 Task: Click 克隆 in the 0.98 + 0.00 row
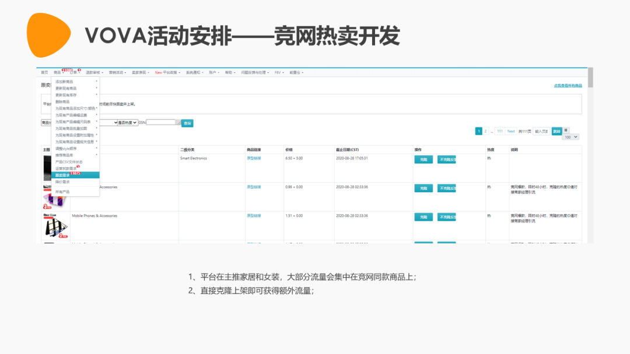tap(423, 189)
